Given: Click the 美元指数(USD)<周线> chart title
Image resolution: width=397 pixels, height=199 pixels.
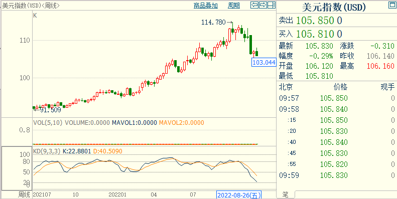Looking at the screenshot, I should coord(31,6).
